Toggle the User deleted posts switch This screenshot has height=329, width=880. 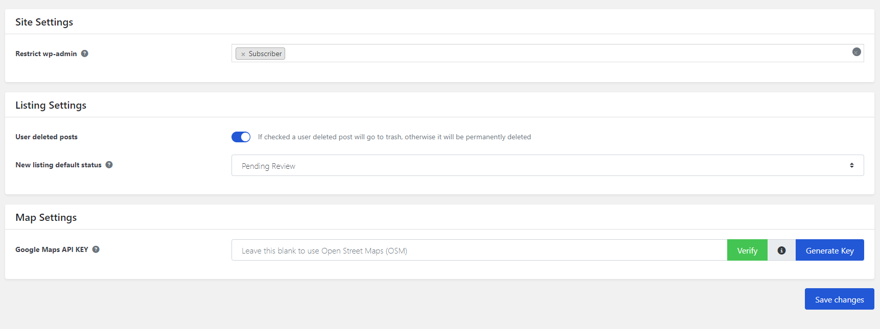click(241, 137)
